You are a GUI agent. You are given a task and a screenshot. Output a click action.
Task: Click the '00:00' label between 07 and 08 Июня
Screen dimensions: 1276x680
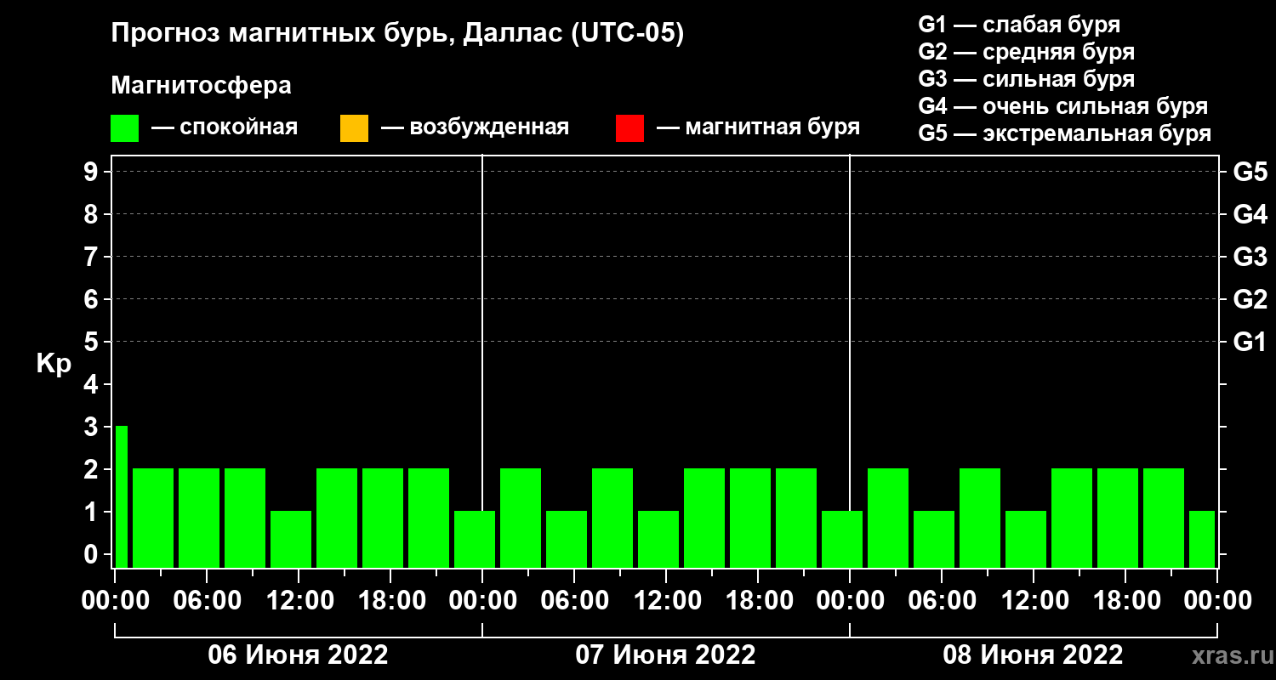(850, 601)
